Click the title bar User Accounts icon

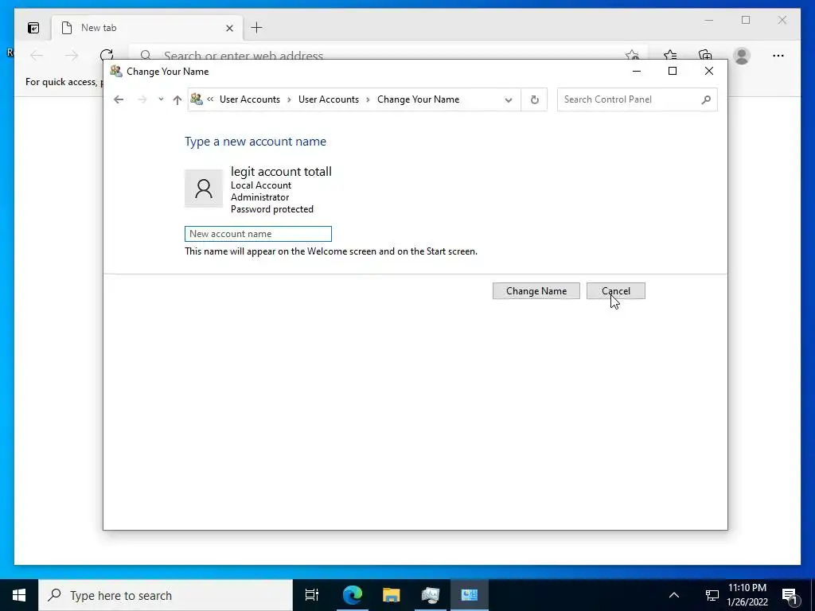click(x=116, y=71)
